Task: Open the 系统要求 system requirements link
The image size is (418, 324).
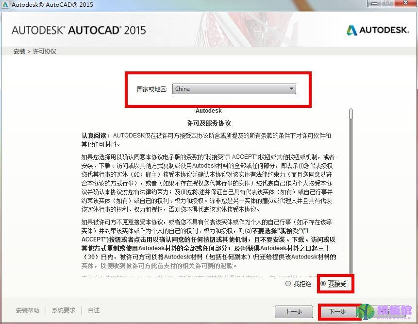Action: point(64,310)
